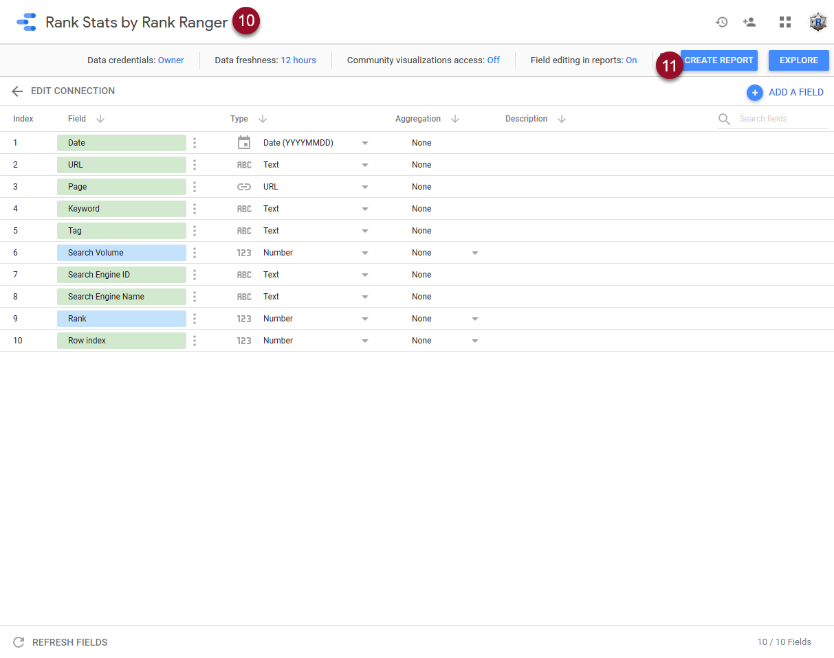Click the plus icon for Add a Field
The width and height of the screenshot is (834, 658).
click(755, 93)
